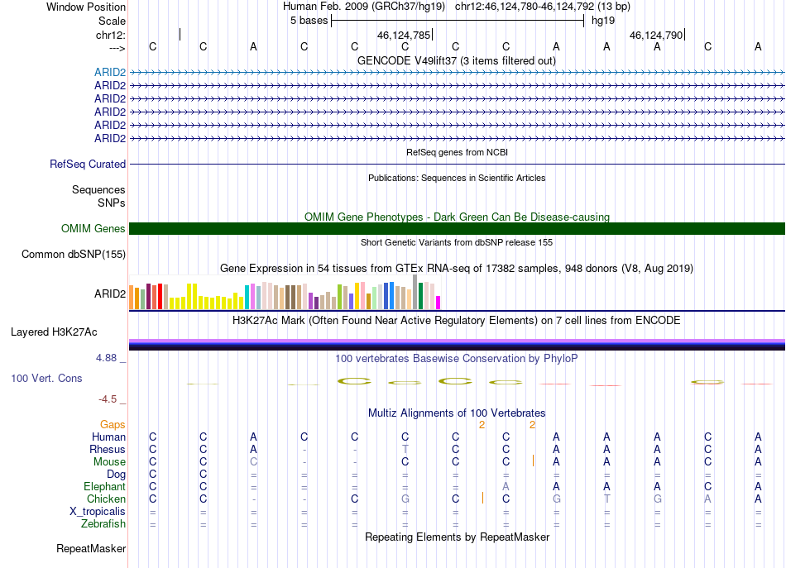Open H3K27Ac Mark track title
The height and width of the screenshot is (568, 786).
(x=456, y=321)
